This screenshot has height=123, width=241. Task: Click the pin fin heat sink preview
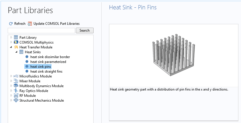[173, 55]
